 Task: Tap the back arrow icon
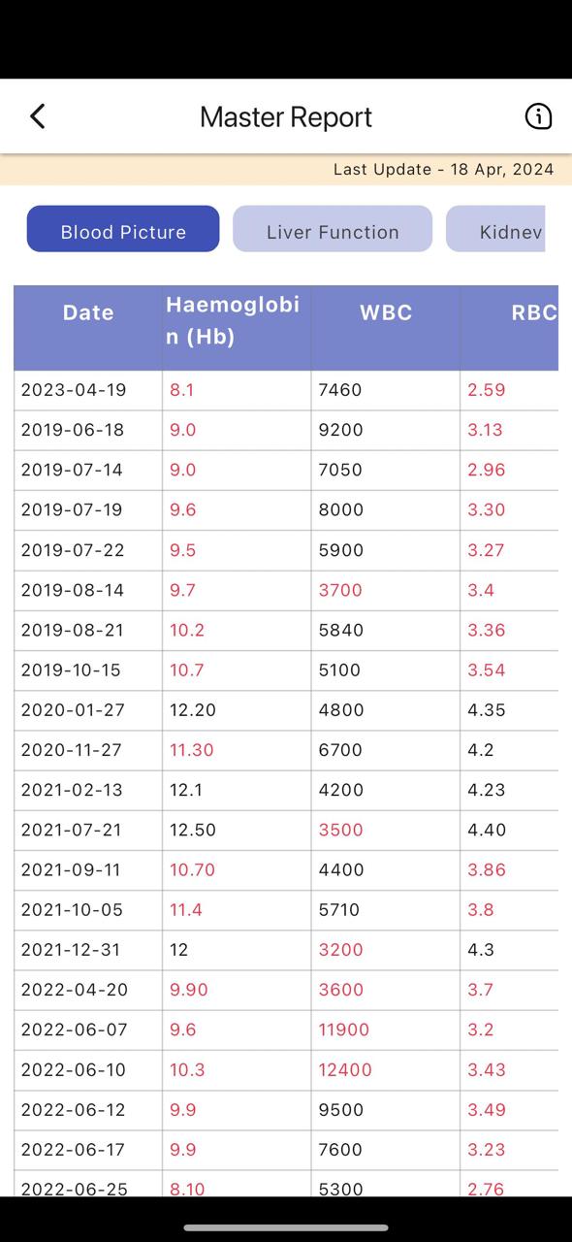[38, 116]
